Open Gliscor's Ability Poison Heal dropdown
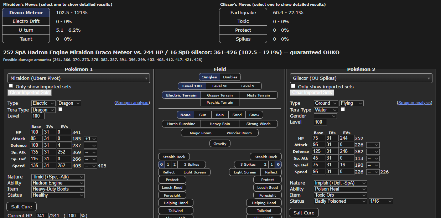 340,189
